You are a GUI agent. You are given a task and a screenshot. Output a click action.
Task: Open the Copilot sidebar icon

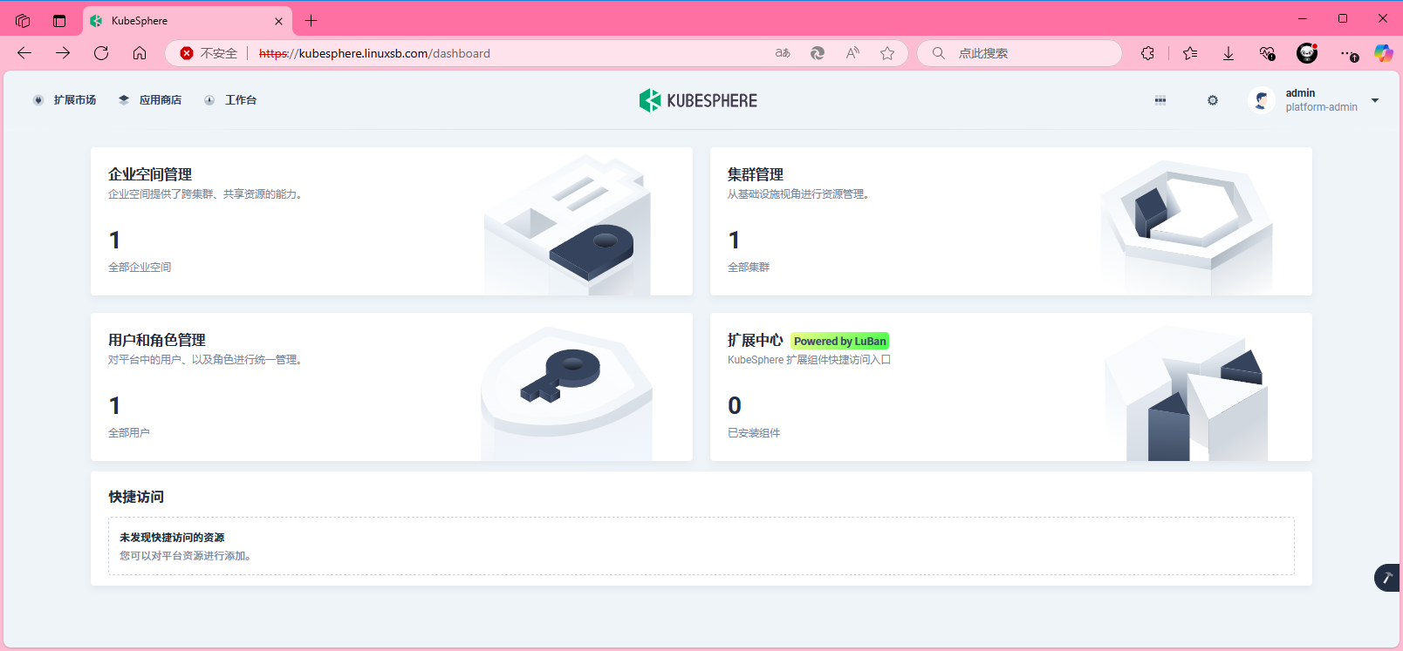[x=1384, y=53]
